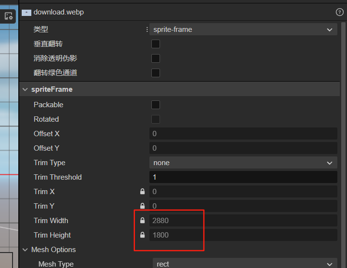Click the lock icon beside Trim Height

(x=142, y=235)
